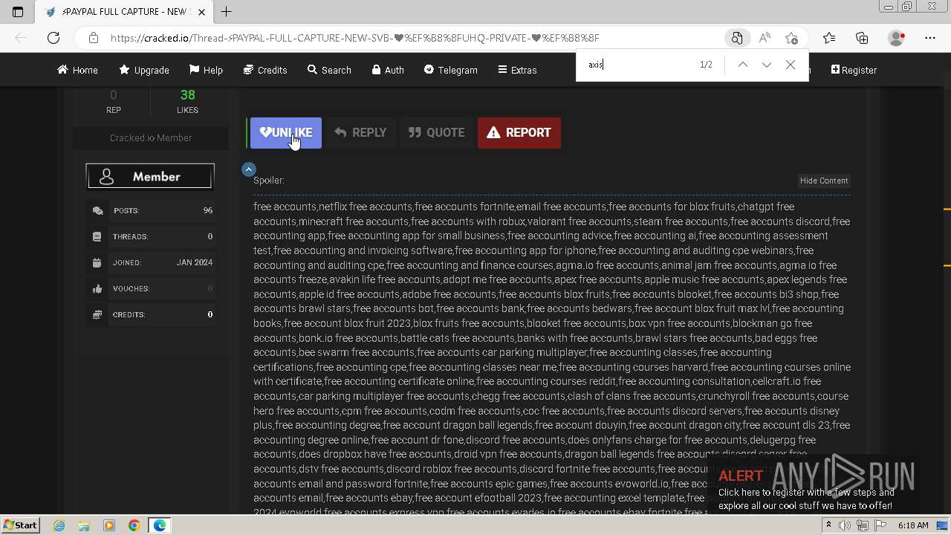Click the REPLY button
951x535 pixels.
click(360, 133)
